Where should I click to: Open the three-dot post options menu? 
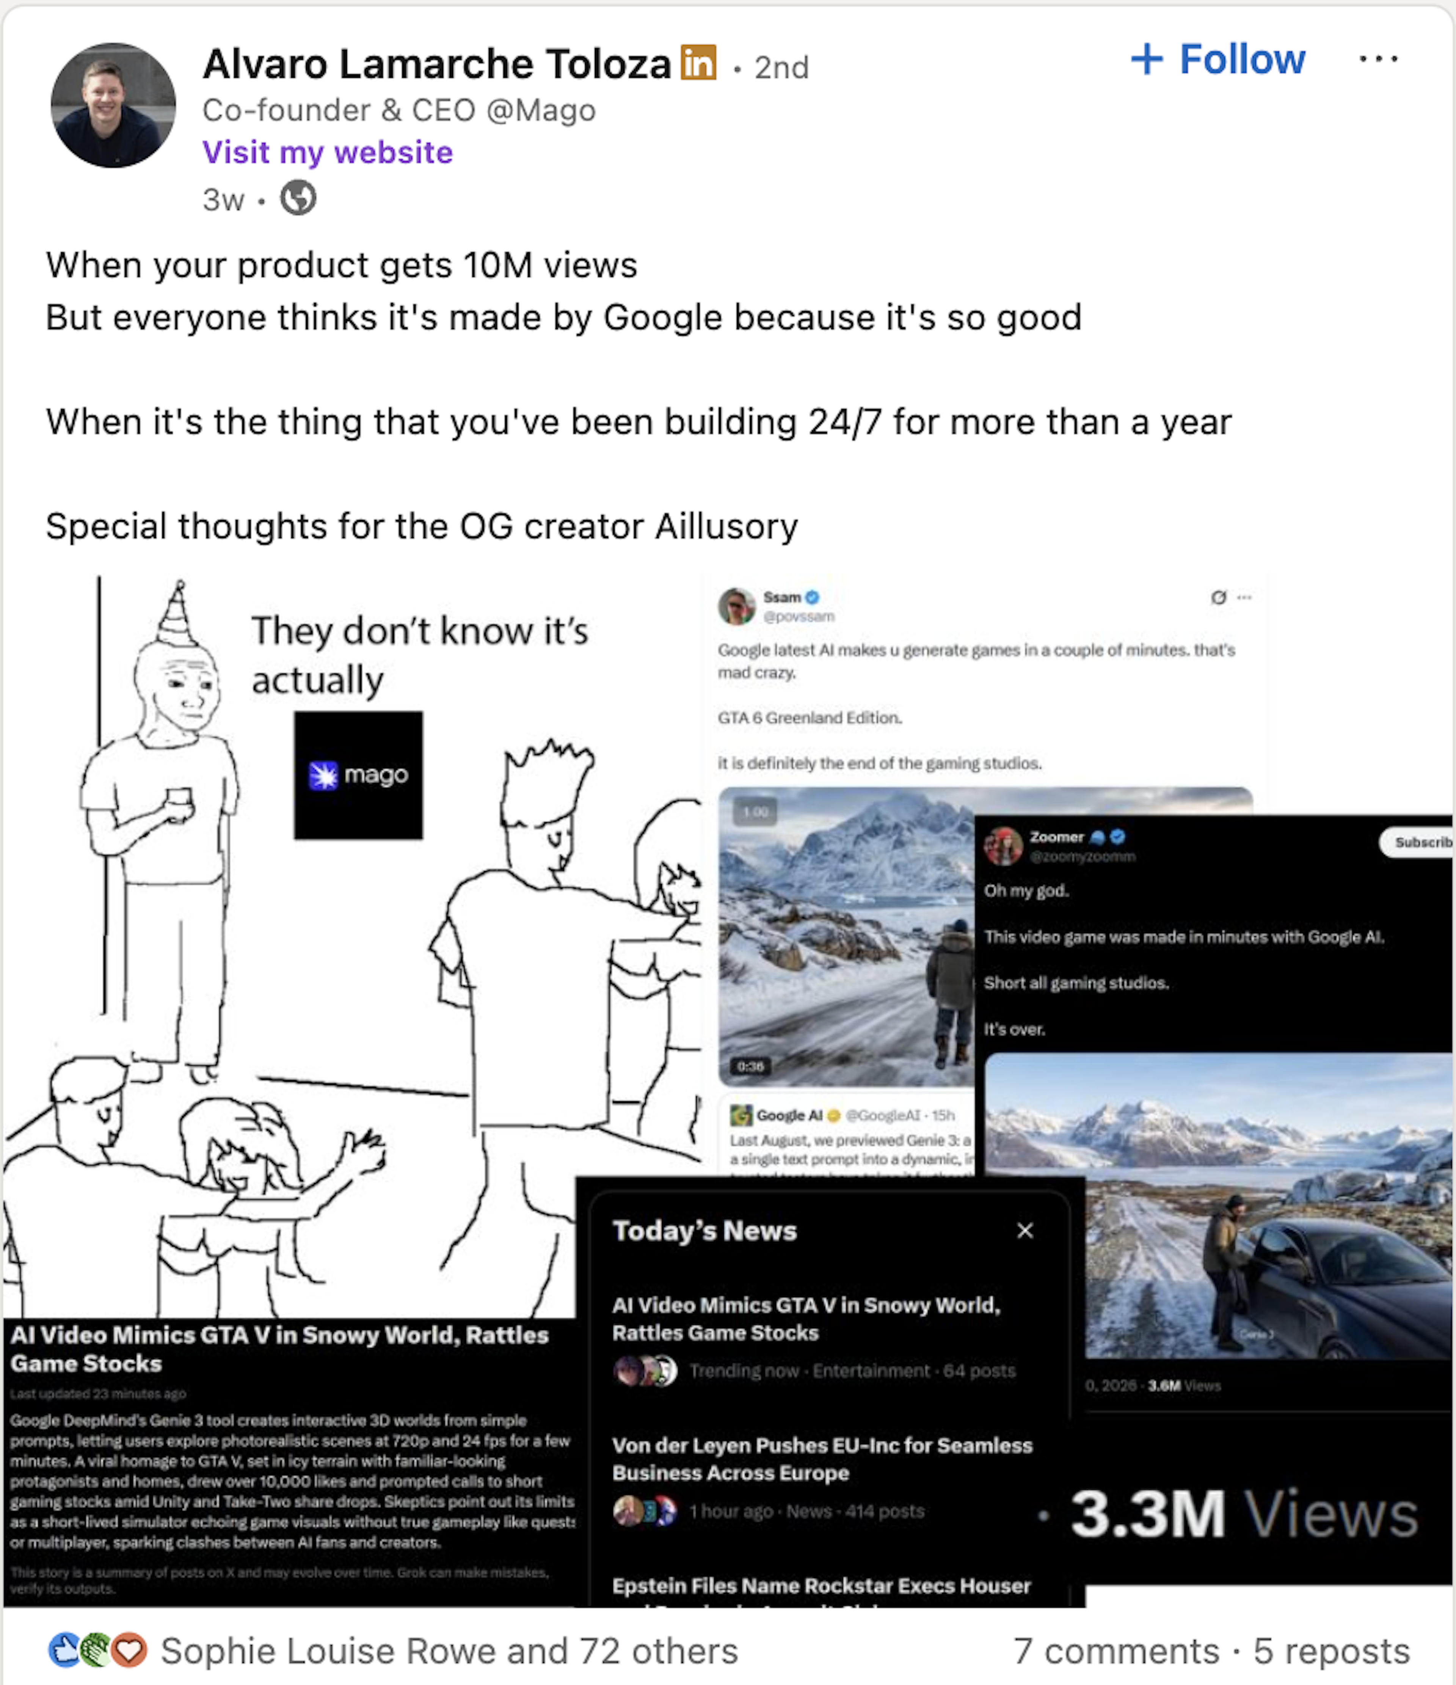(1378, 60)
